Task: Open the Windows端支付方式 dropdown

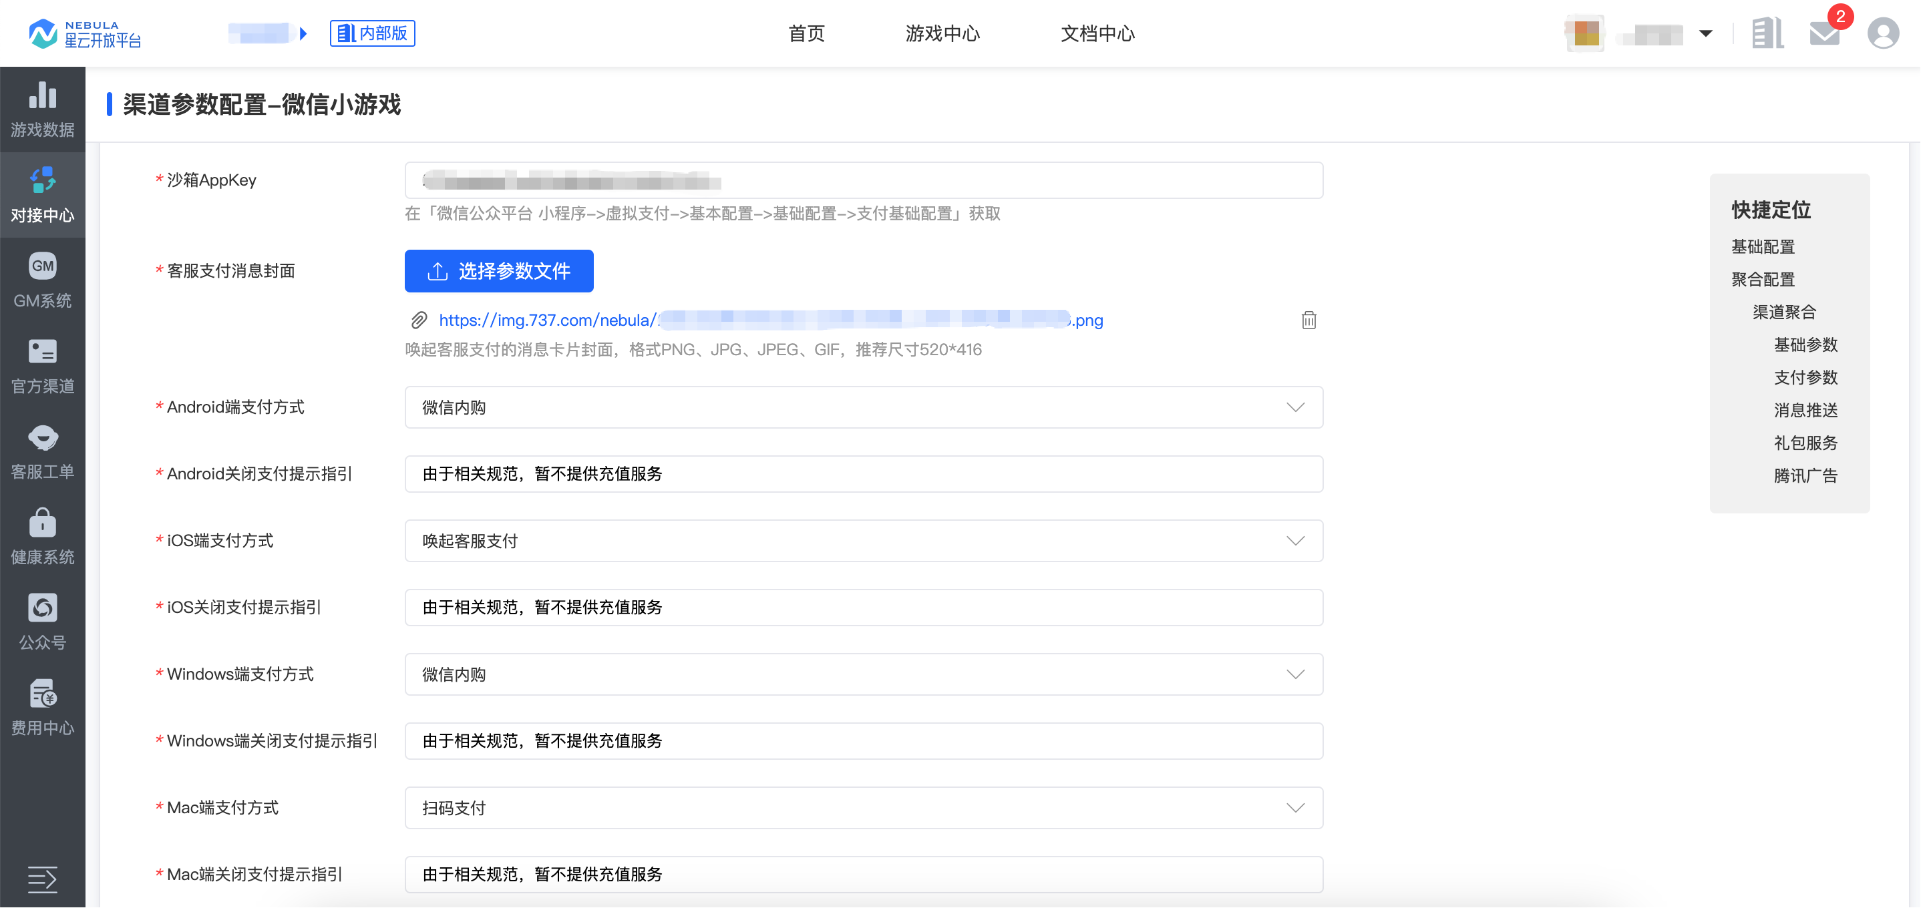Action: click(x=864, y=675)
